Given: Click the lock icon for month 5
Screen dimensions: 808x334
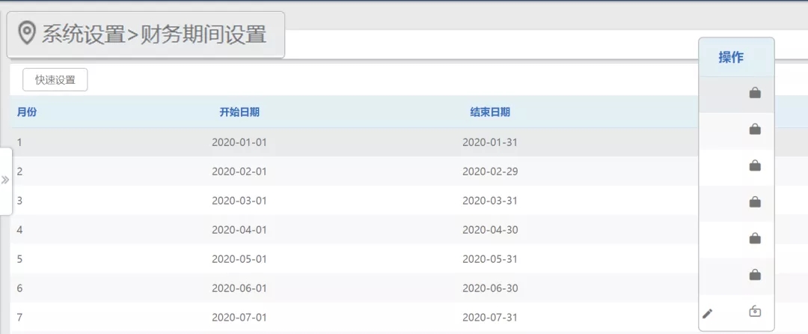Looking at the screenshot, I should coord(755,239).
